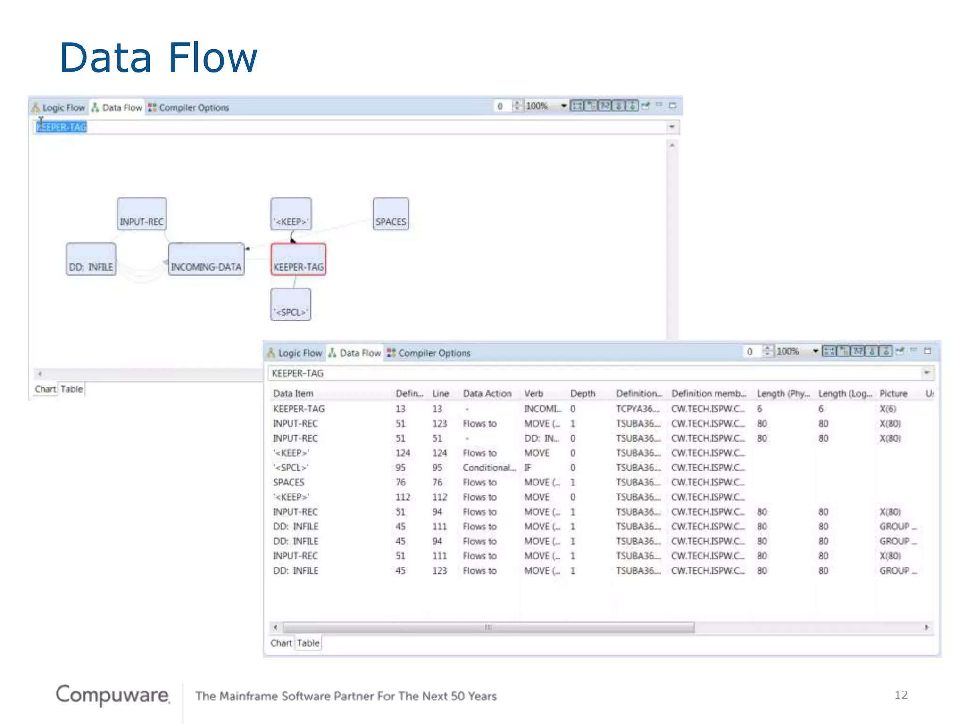Open the Compiler Options tab in the table window
The image size is (966, 724).
pos(428,353)
